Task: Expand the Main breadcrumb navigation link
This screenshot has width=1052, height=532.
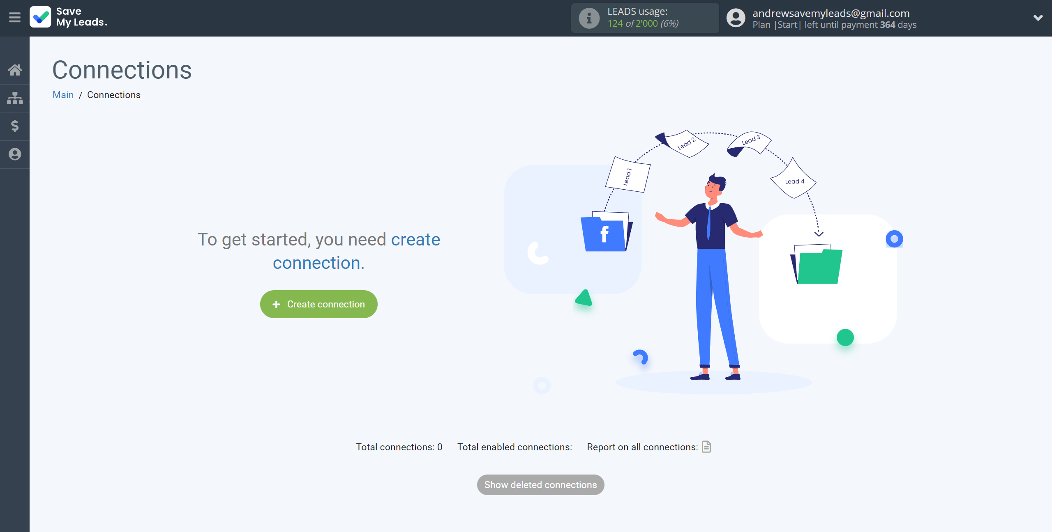Action: pos(63,94)
